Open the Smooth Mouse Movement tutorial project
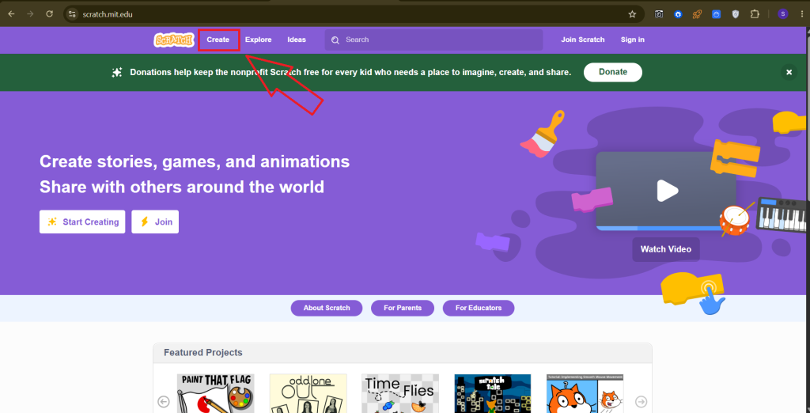This screenshot has height=413, width=810. [585, 393]
